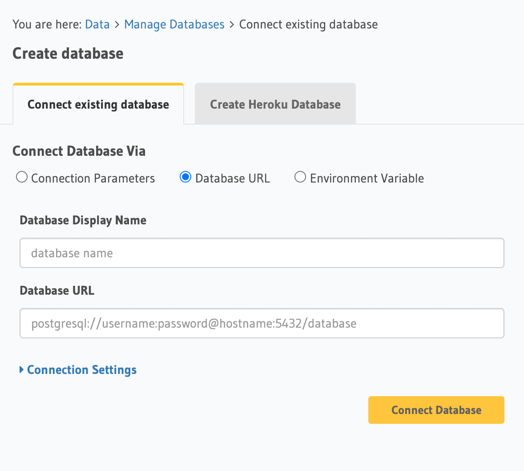
Task: Click the "Connect Database Via" section heading
Action: tap(79, 151)
